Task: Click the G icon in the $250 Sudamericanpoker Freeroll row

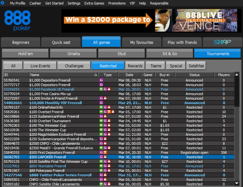Action: coord(101,139)
